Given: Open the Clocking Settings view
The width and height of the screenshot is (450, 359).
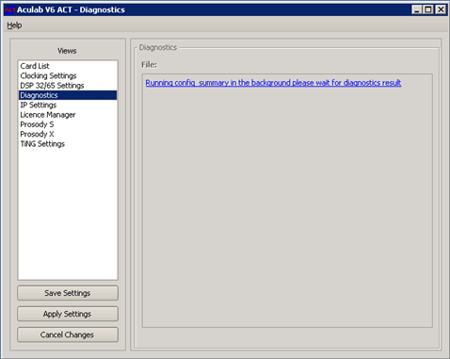Looking at the screenshot, I should point(68,75).
